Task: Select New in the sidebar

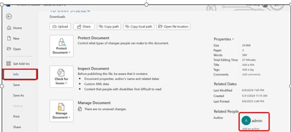Action: [16, 39]
